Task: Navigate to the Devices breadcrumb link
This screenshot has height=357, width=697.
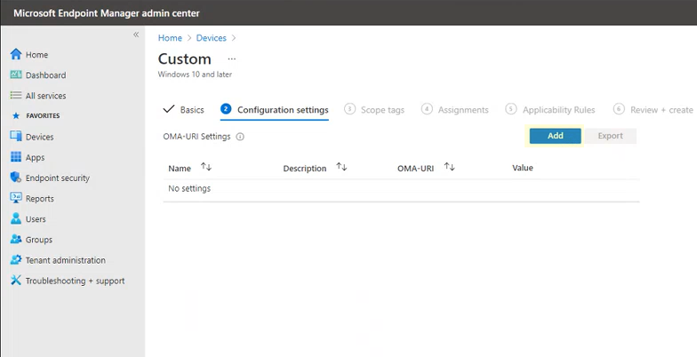Action: [x=211, y=38]
